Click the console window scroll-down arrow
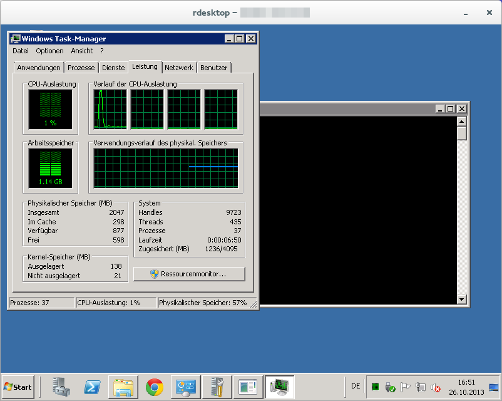Screen dimensions: 502x401 tap(462, 300)
